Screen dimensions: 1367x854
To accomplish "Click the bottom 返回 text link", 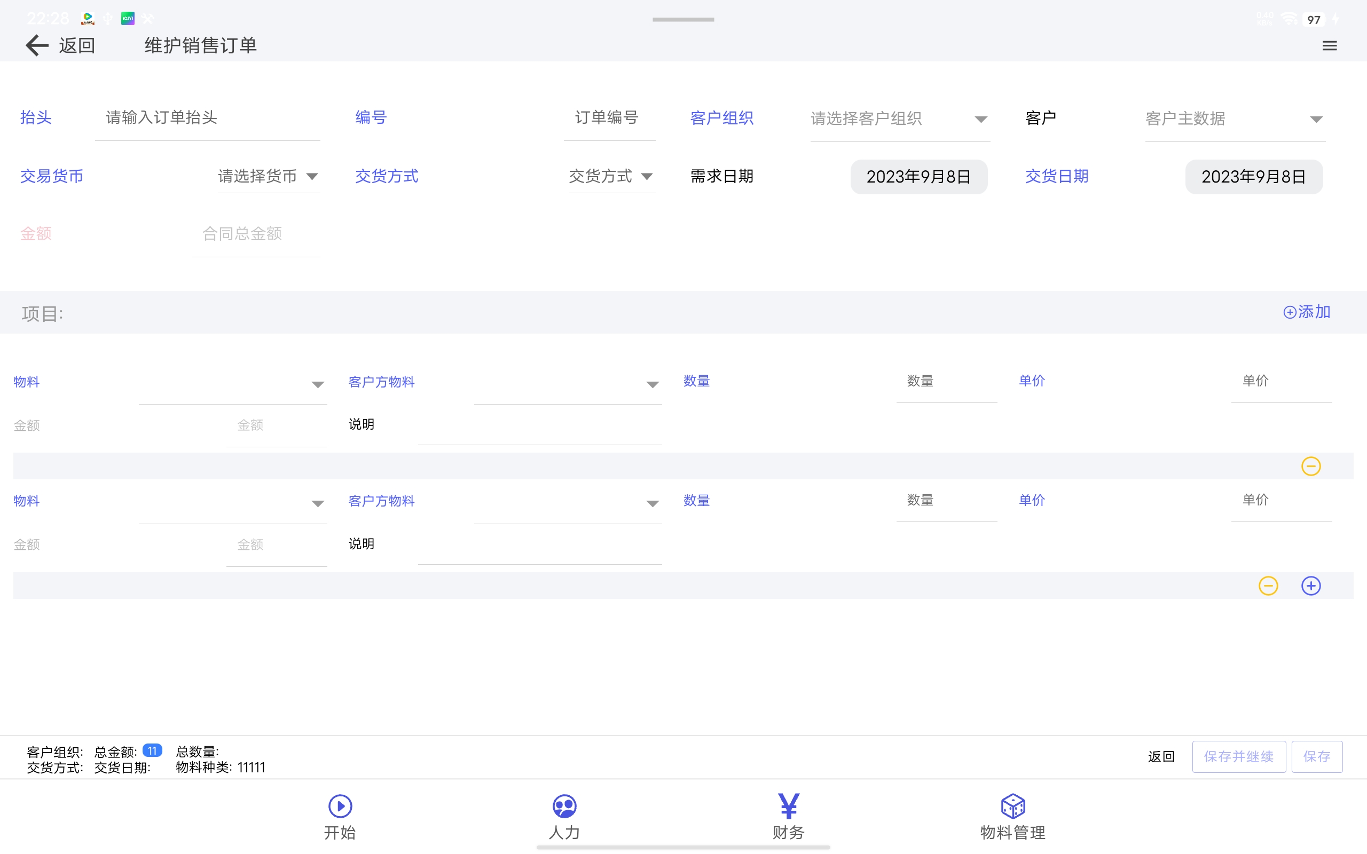I will 1161,756.
